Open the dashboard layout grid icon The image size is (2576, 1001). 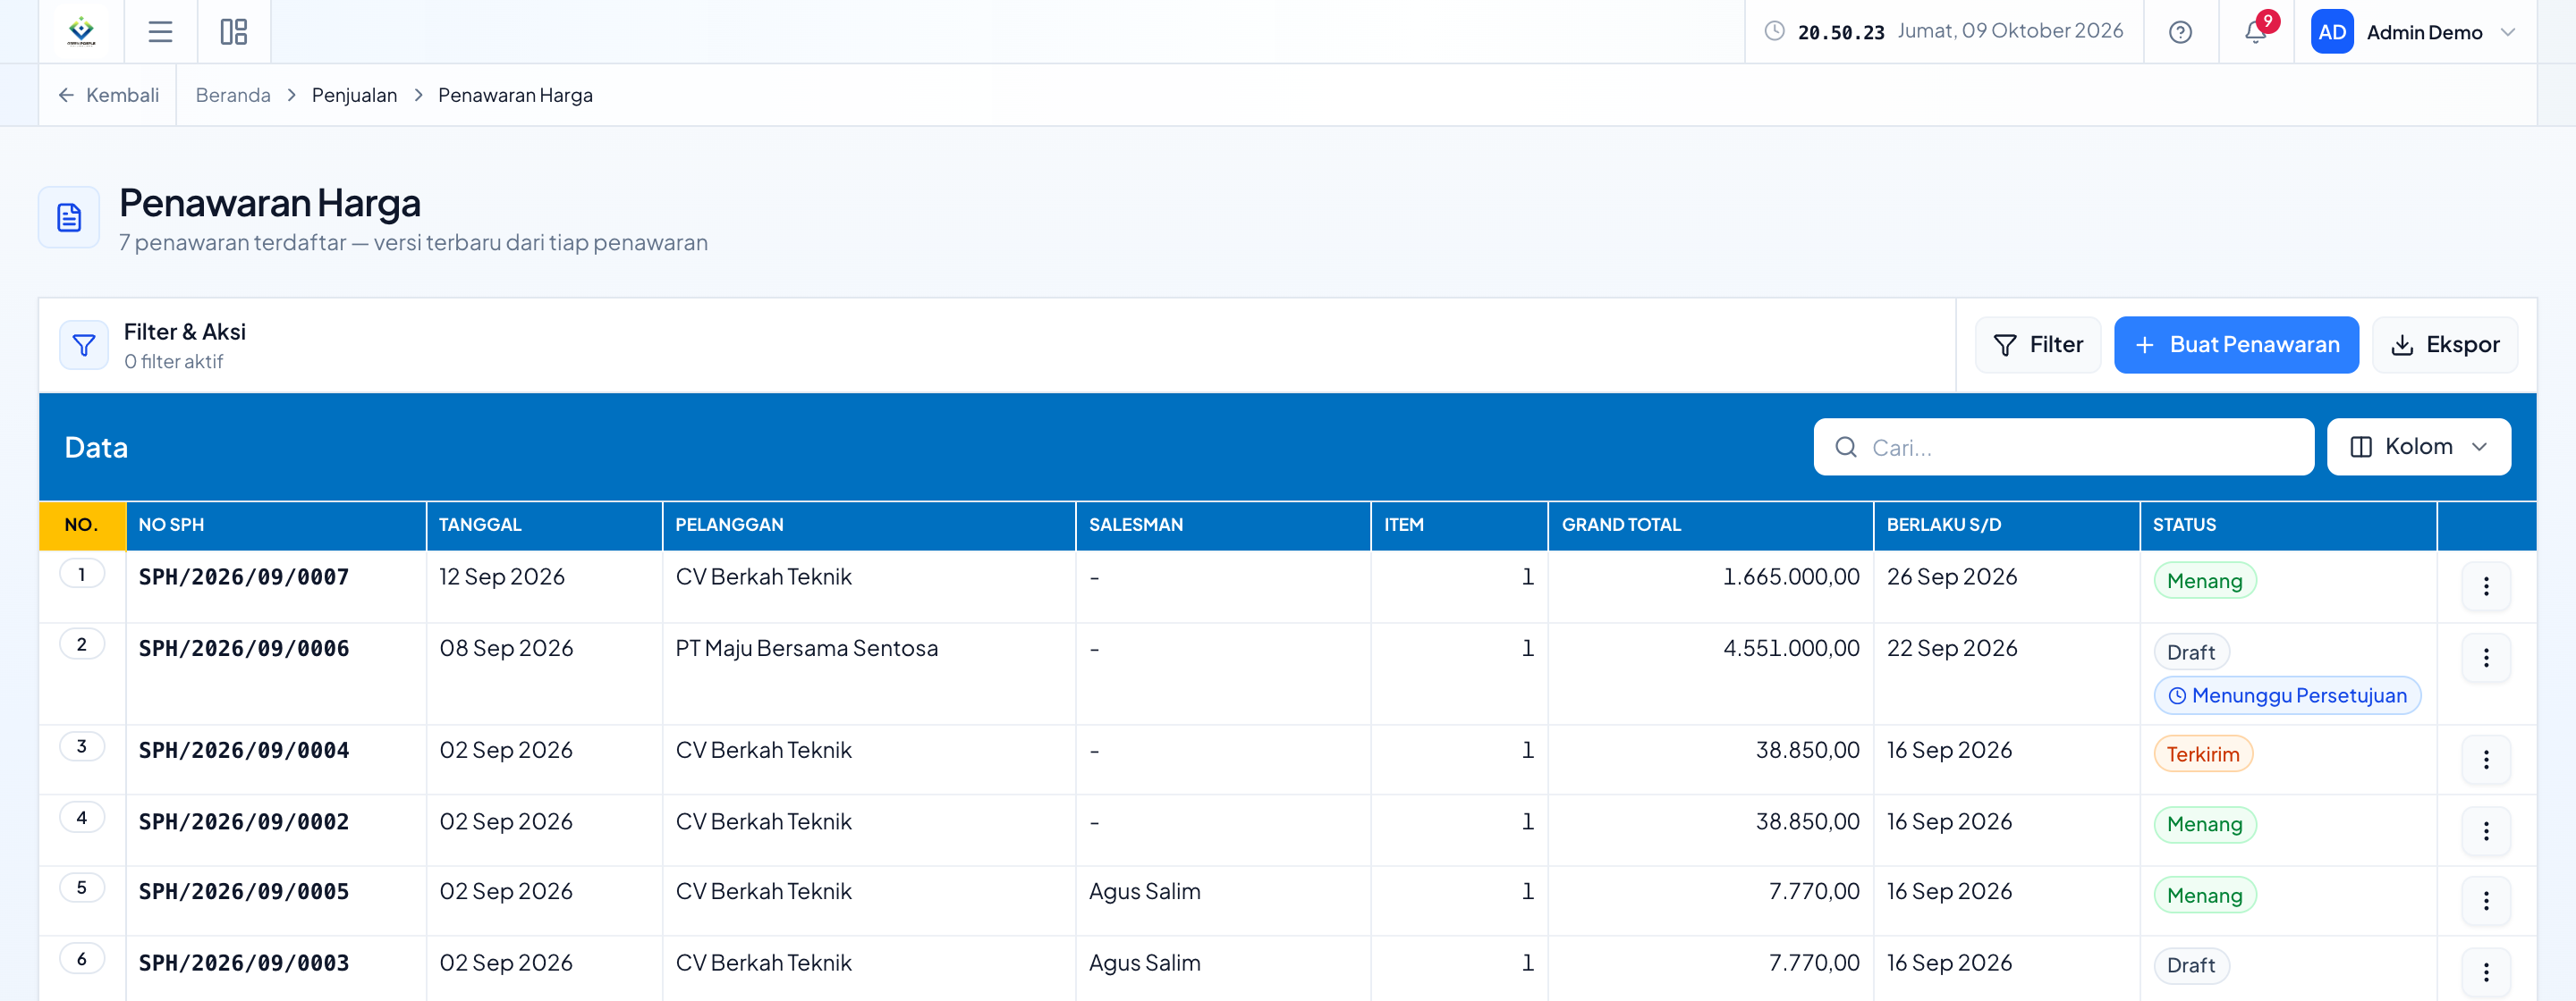233,32
